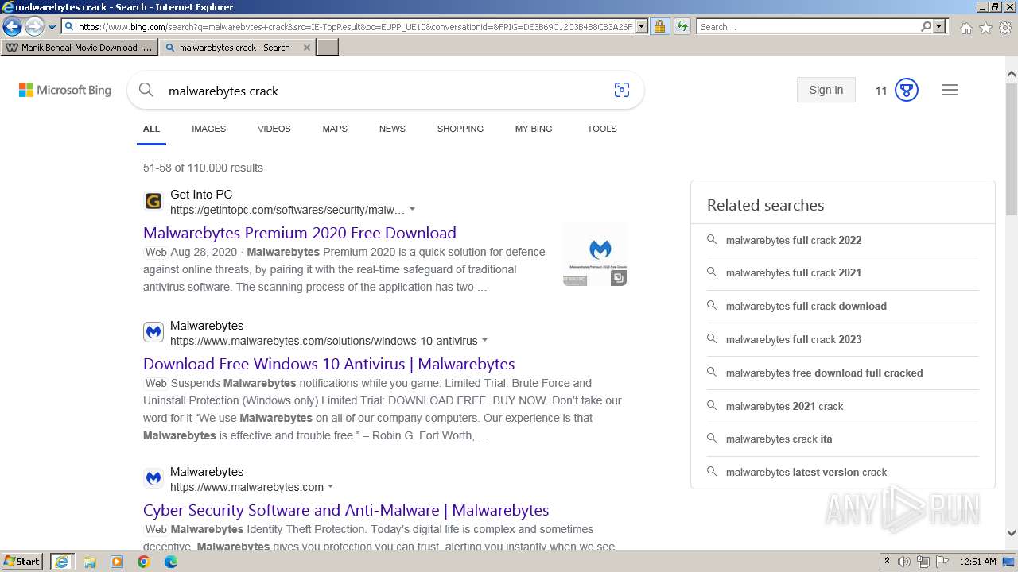Expand the address bar autocomplete dropdown

642,27
